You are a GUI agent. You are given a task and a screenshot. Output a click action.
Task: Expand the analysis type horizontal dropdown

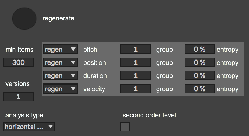point(29,127)
